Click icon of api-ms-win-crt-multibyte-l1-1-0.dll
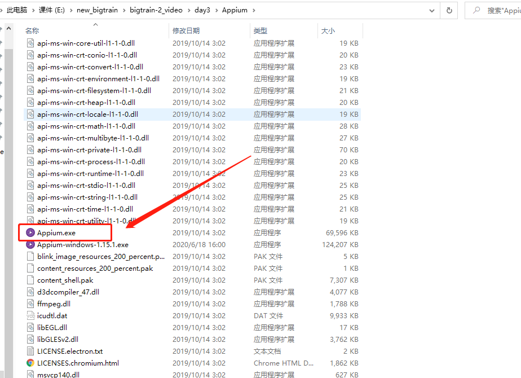521x378 pixels. pyautogui.click(x=30, y=138)
